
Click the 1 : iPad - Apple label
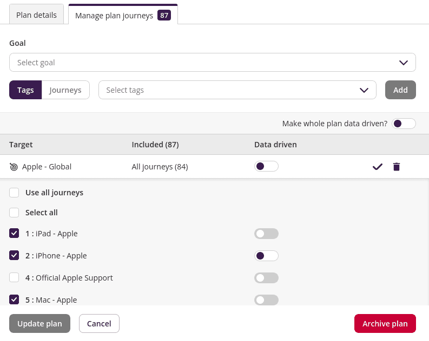[x=51, y=234]
